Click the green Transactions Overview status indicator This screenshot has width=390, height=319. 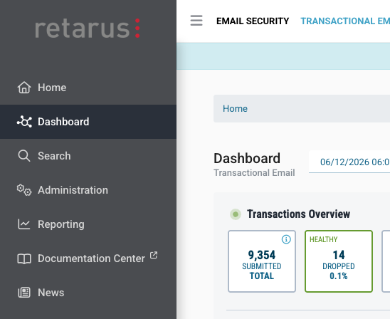click(236, 214)
